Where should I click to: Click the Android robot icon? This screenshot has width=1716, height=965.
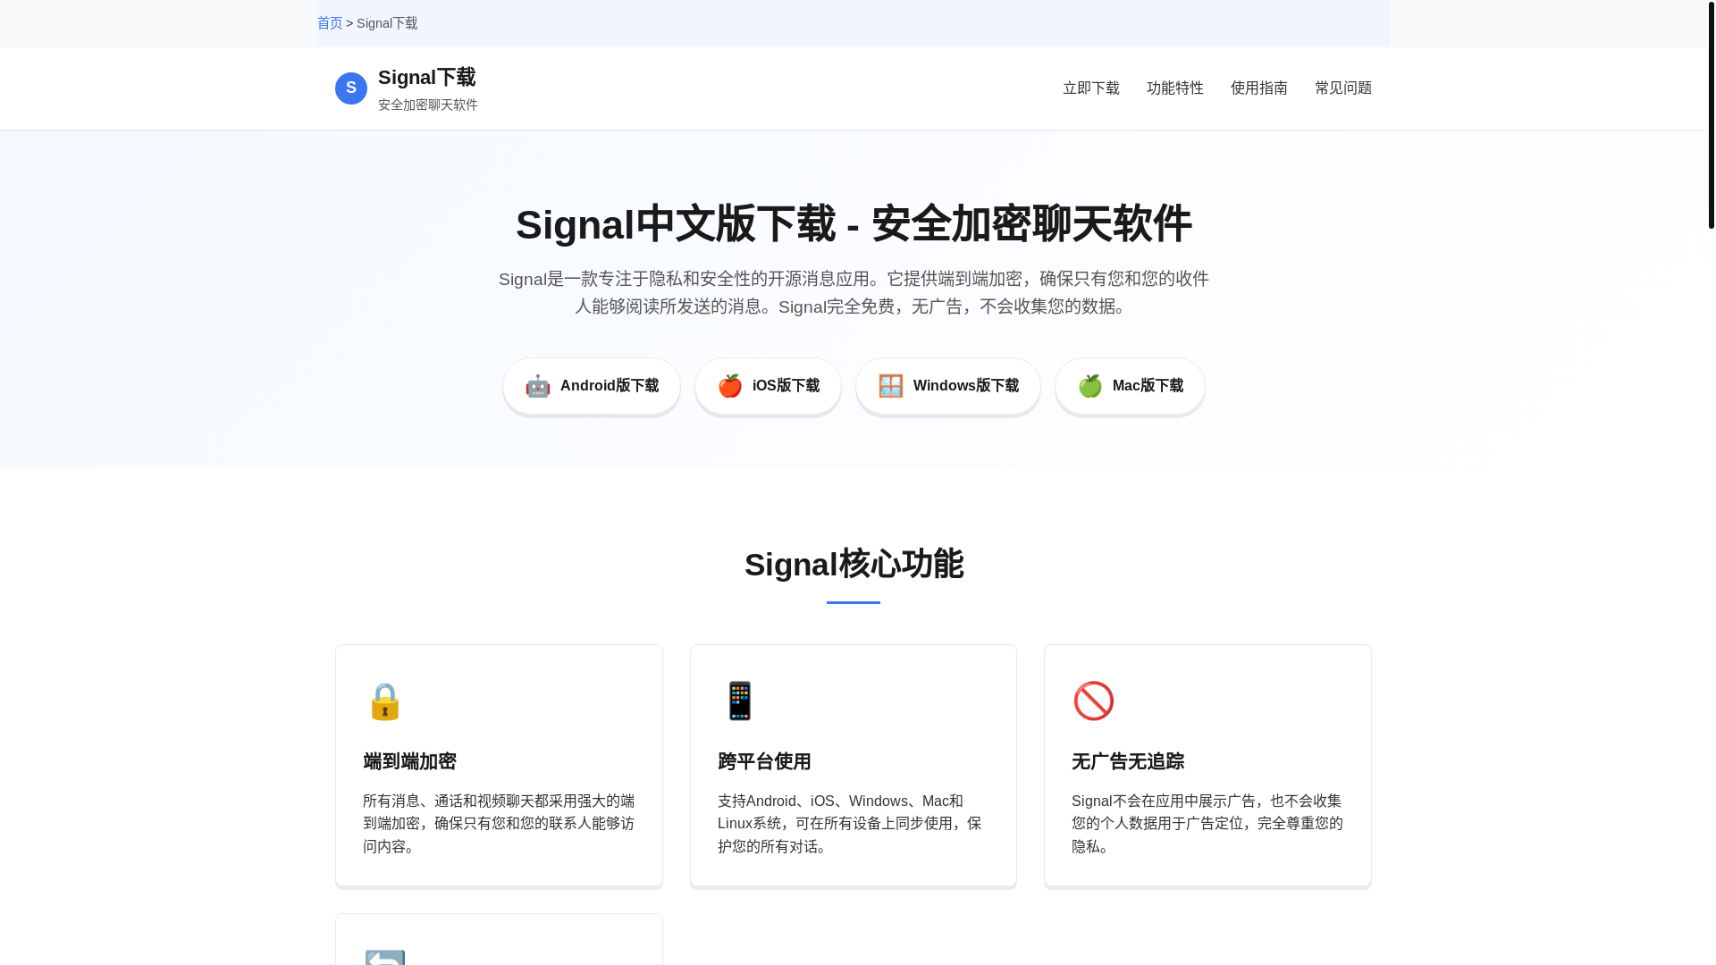pos(538,386)
